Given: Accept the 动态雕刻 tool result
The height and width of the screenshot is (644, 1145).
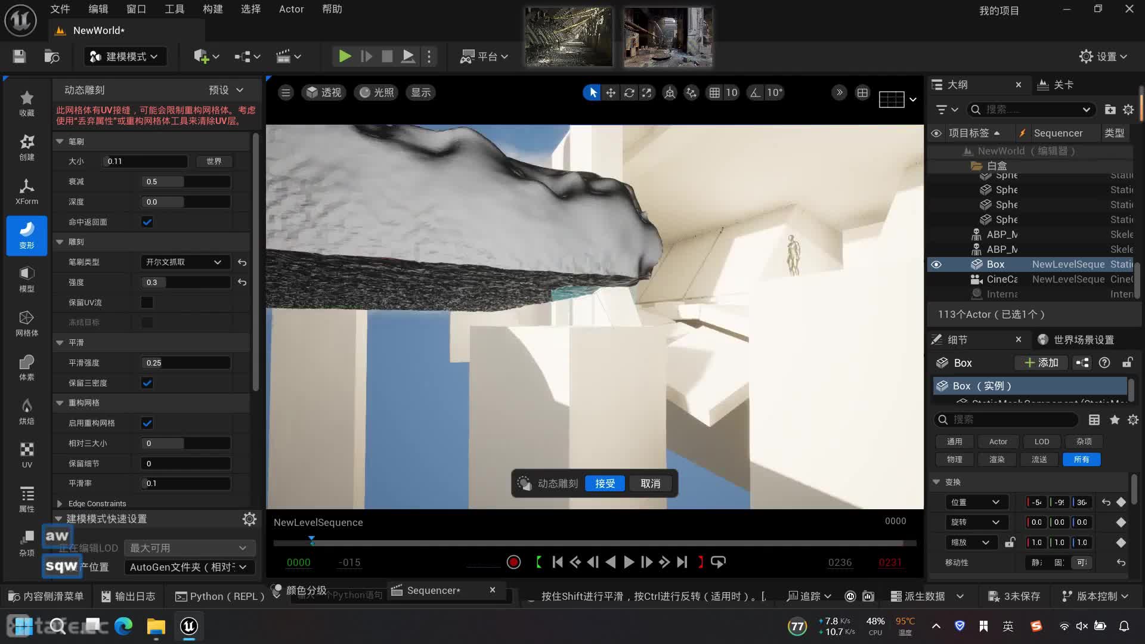Looking at the screenshot, I should 605,484.
